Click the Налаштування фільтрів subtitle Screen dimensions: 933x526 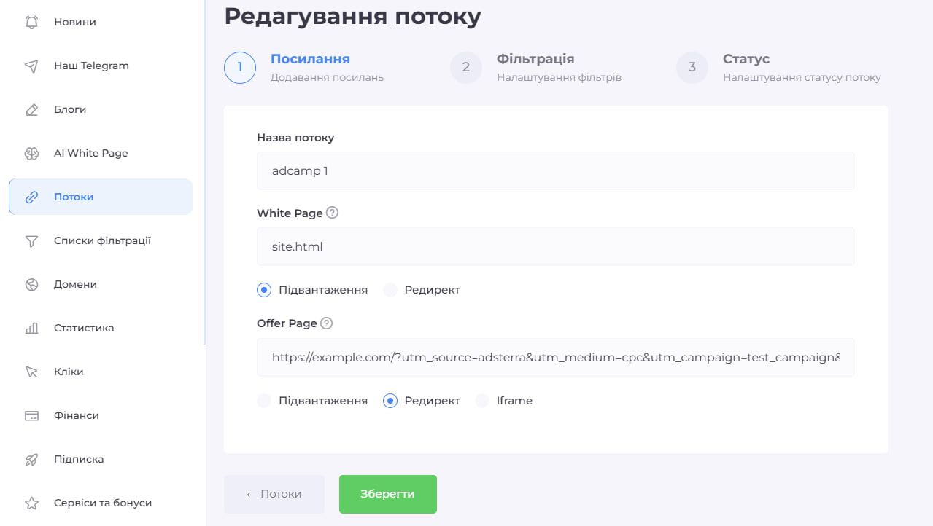tap(559, 77)
